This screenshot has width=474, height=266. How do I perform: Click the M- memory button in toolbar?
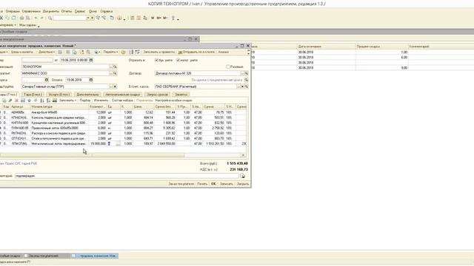[x=165, y=18]
